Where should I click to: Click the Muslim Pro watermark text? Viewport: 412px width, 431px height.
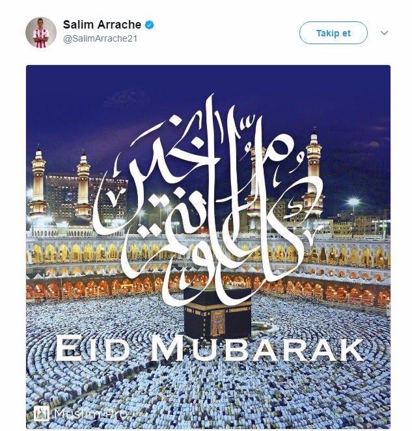coord(90,414)
